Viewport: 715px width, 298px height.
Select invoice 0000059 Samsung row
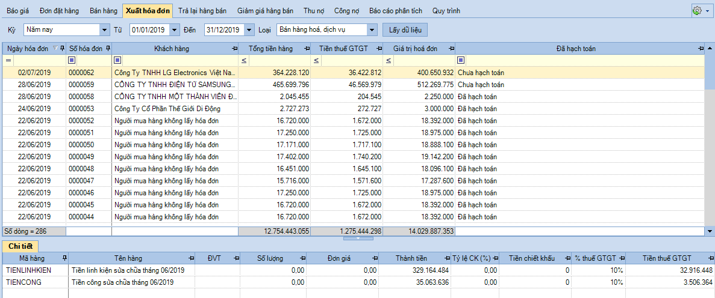[354, 85]
